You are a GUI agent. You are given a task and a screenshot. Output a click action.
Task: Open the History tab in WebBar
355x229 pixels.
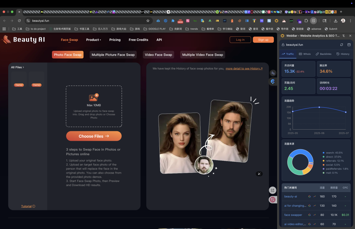[x=343, y=54]
